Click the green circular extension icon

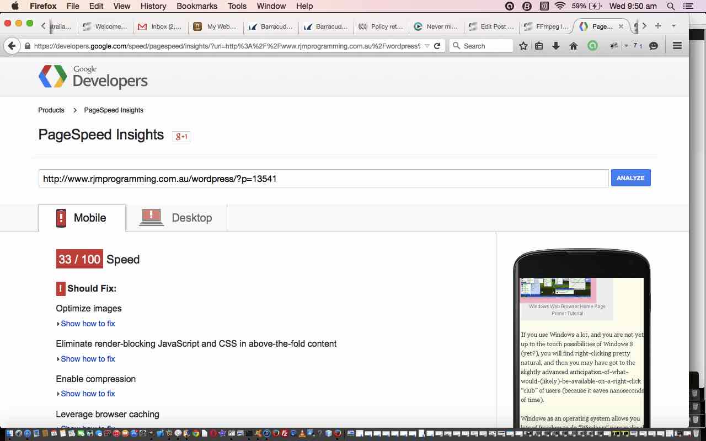point(592,46)
